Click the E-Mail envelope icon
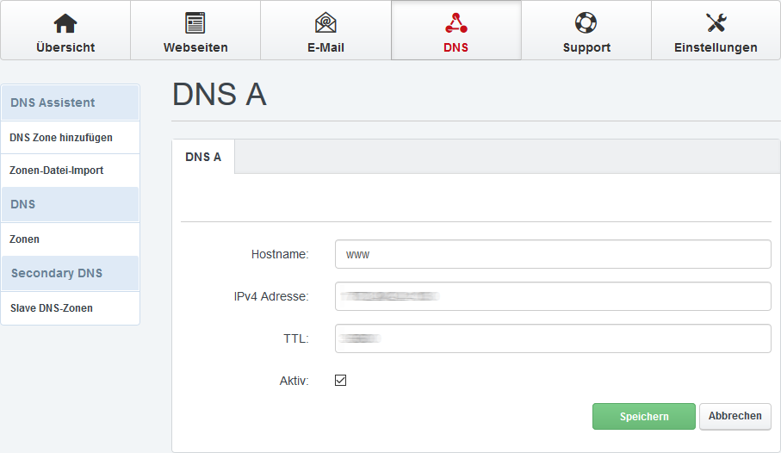Screen dimensions: 781x453 325,23
